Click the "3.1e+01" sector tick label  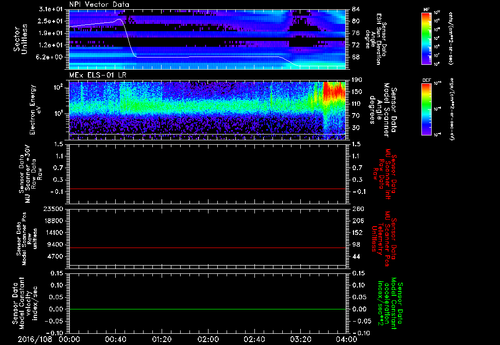[x=52, y=9]
